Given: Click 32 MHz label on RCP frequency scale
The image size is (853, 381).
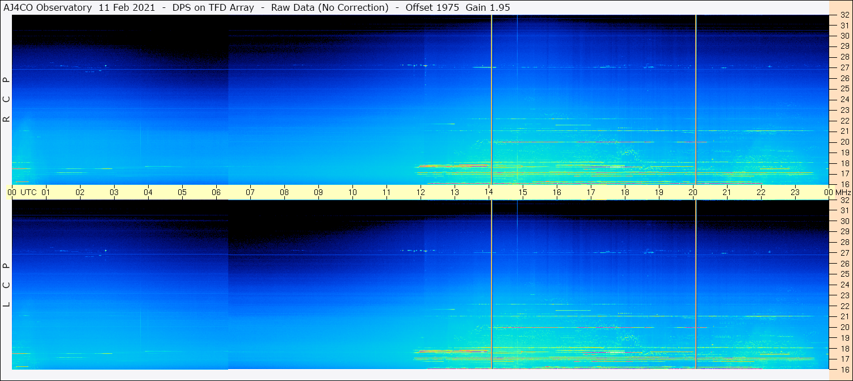Looking at the screenshot, I should tap(844, 16).
